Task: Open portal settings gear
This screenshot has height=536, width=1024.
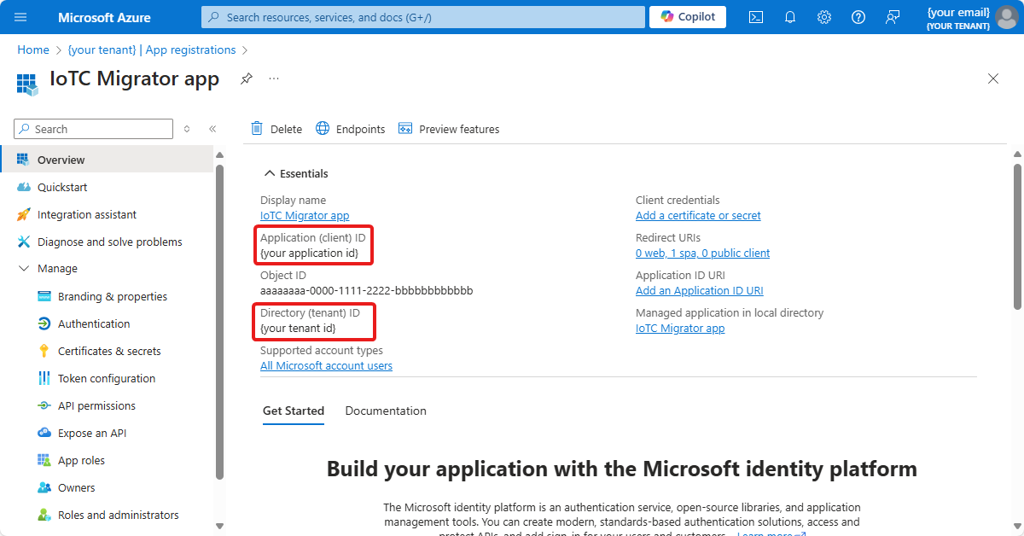Action: click(823, 16)
